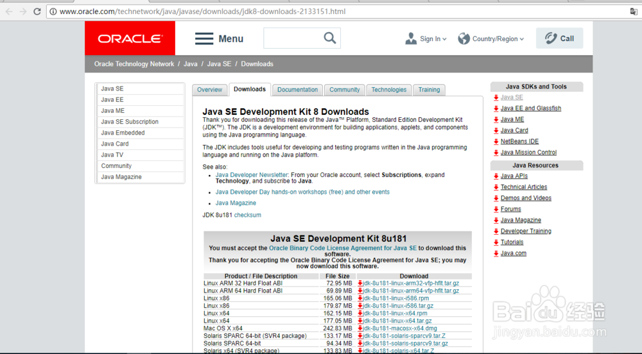Click the Country/Region globe icon
Image resolution: width=642 pixels, height=354 pixels.
464,38
